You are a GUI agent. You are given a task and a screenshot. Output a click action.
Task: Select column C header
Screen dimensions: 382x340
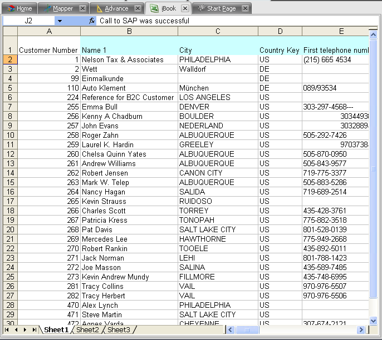(218, 31)
